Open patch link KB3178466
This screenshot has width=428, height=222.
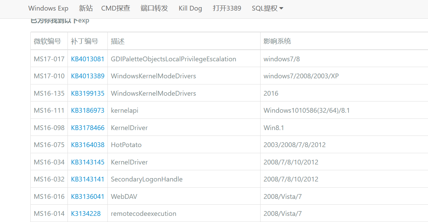click(88, 128)
